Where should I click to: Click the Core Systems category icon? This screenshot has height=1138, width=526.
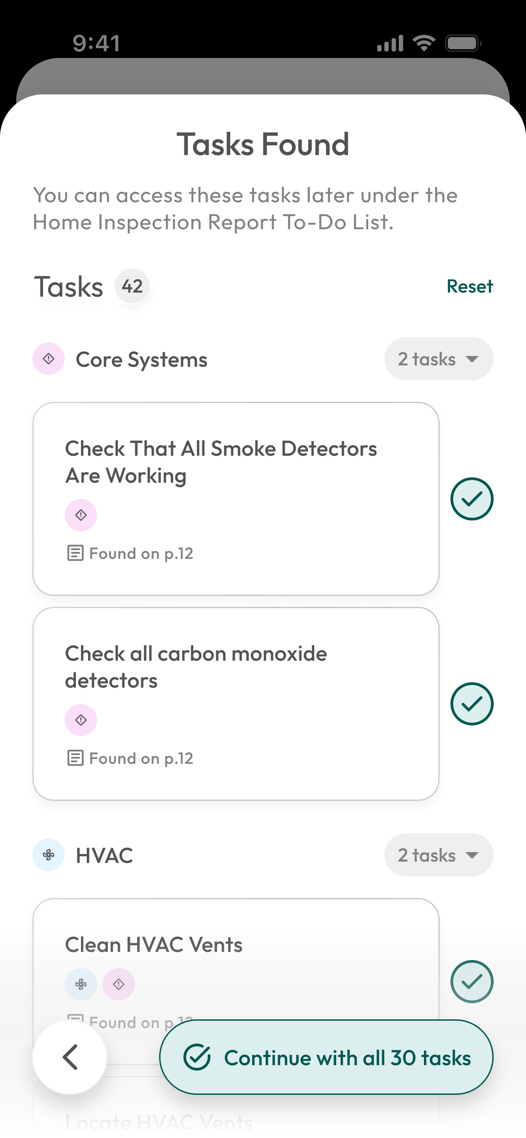pos(49,359)
